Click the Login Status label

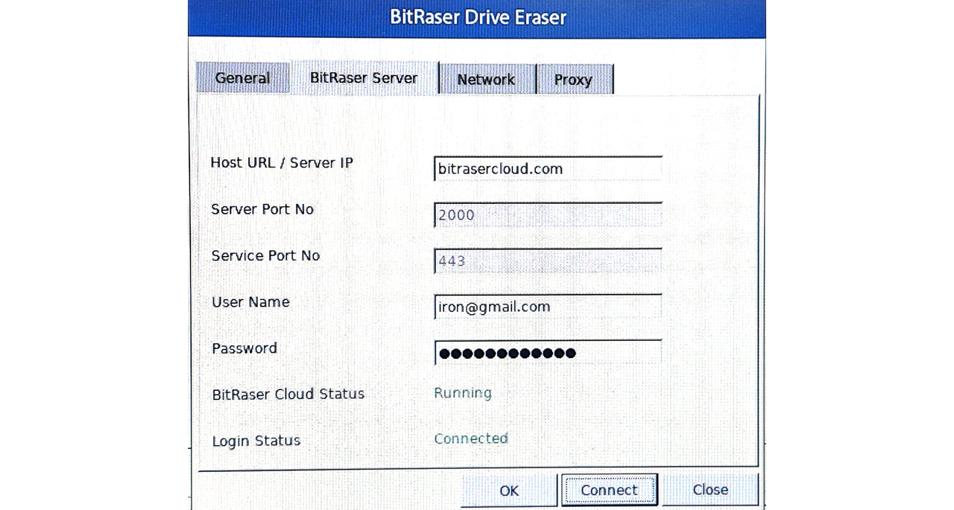[x=256, y=441]
